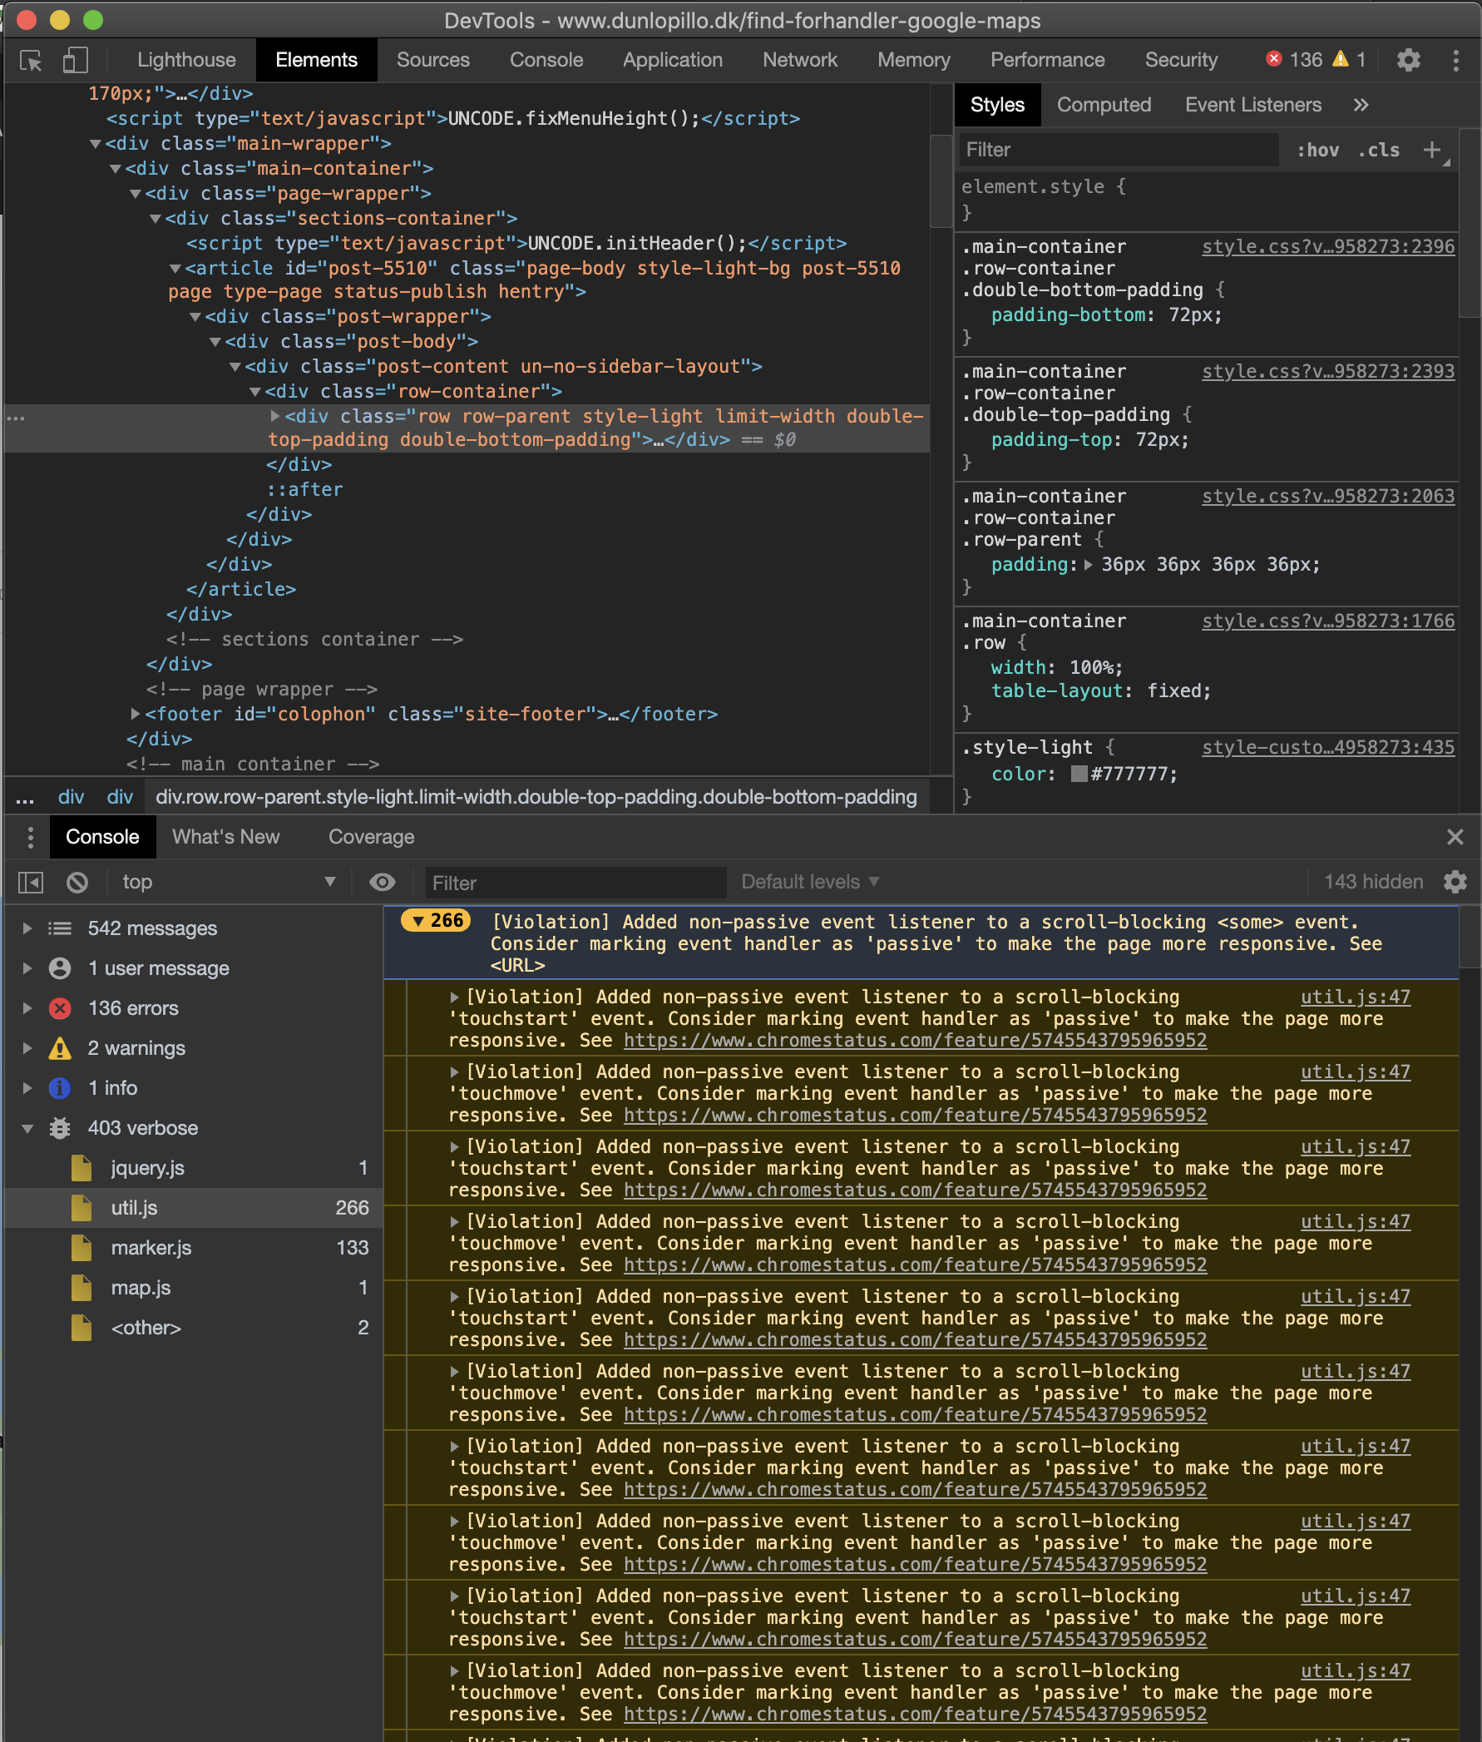Screen dimensions: 1482x1742
Task: Open style.css line 1766 source link
Action: click(x=1327, y=621)
